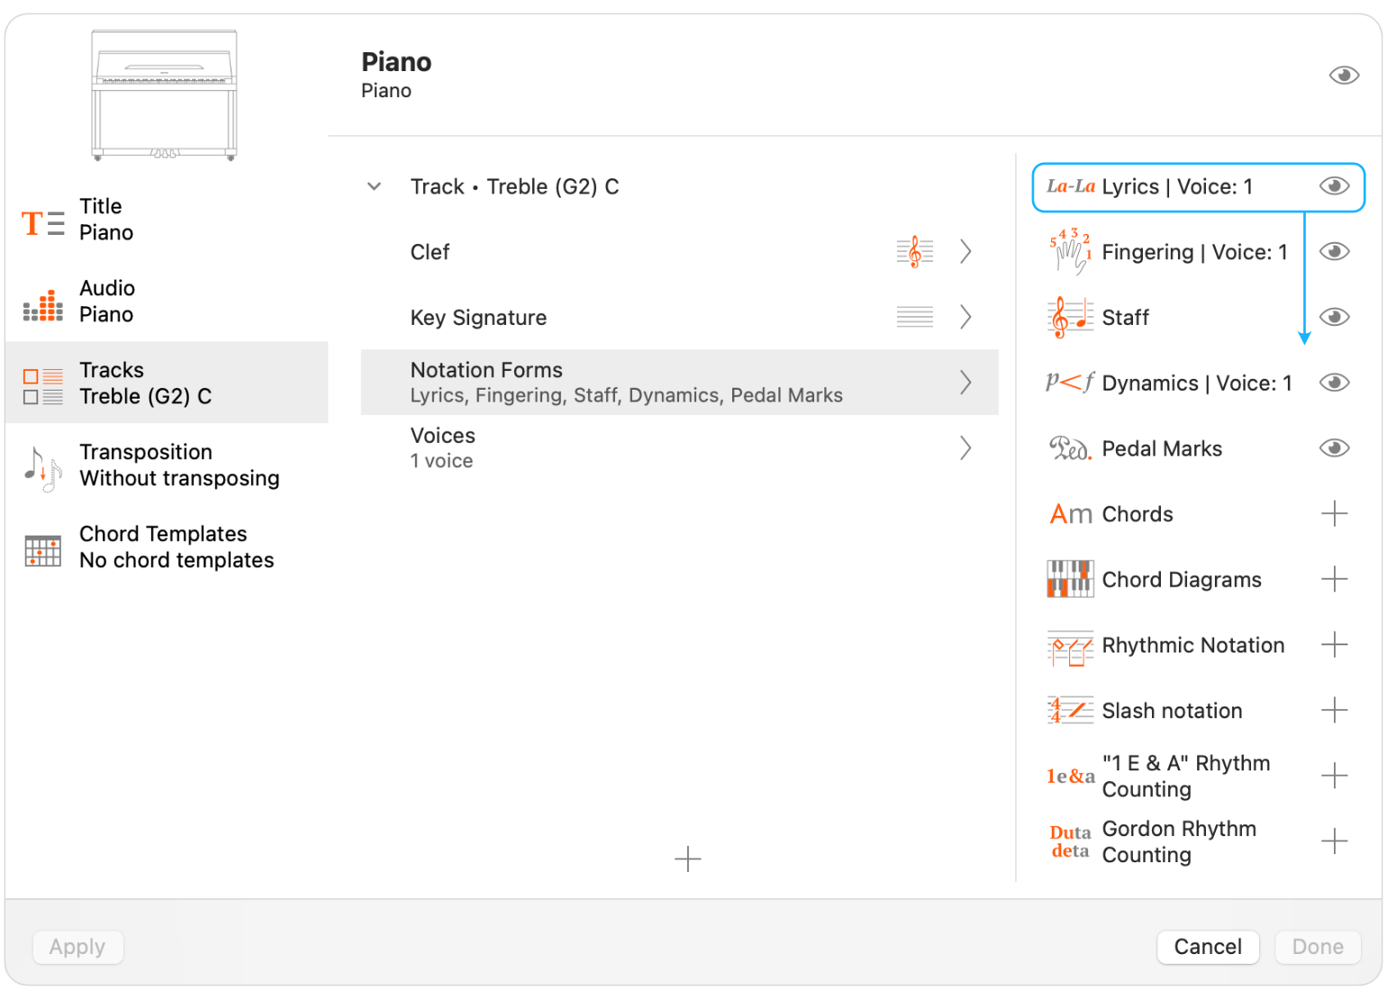Click the upright piano thumbnail image
The height and width of the screenshot is (999, 1387).
click(x=164, y=95)
